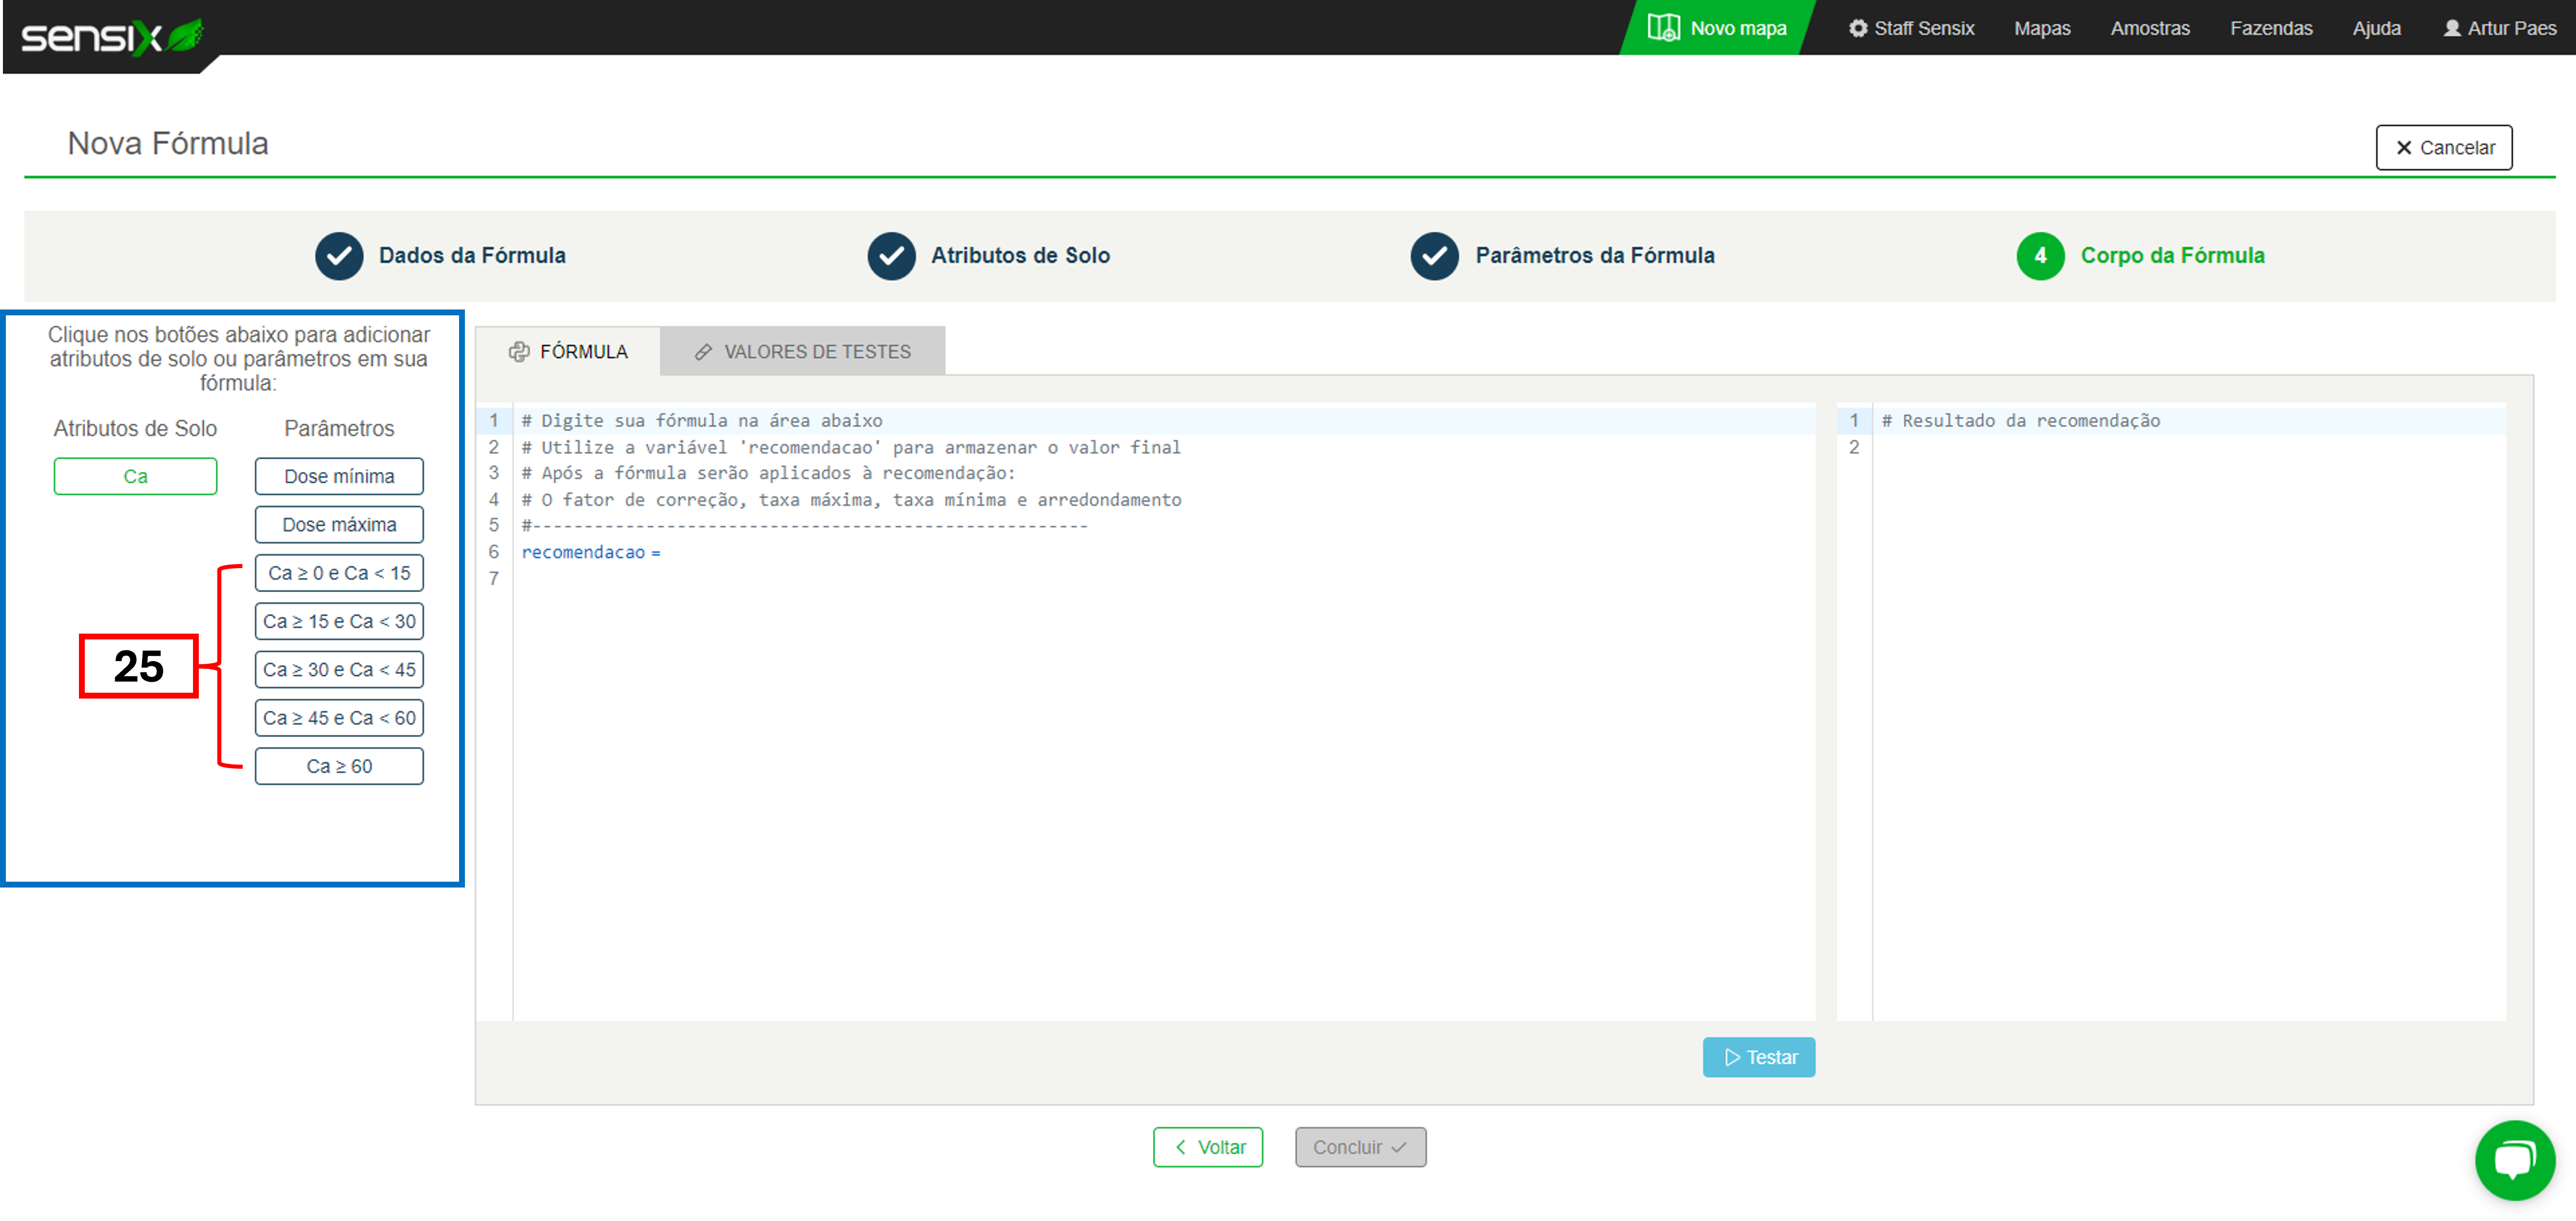The image size is (2576, 1221).
Task: Open Artur Paes user menu
Action: tap(2499, 28)
